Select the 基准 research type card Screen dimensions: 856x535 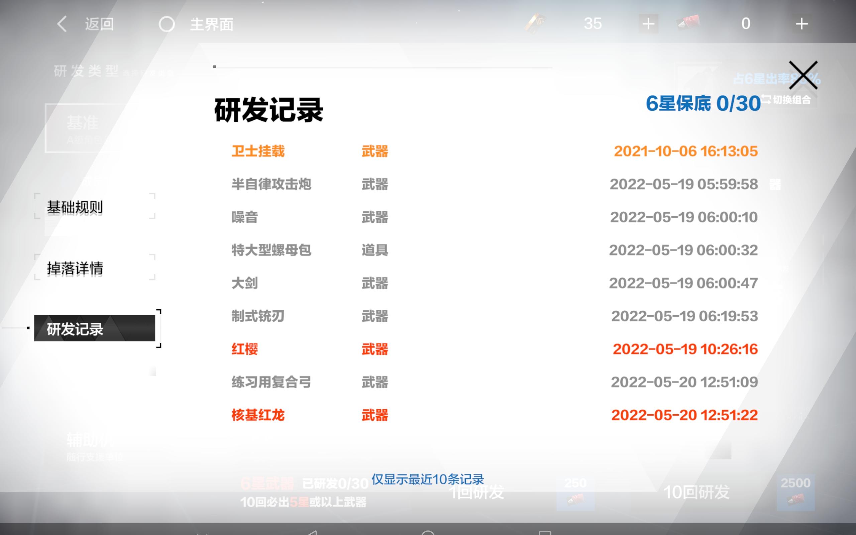point(83,128)
